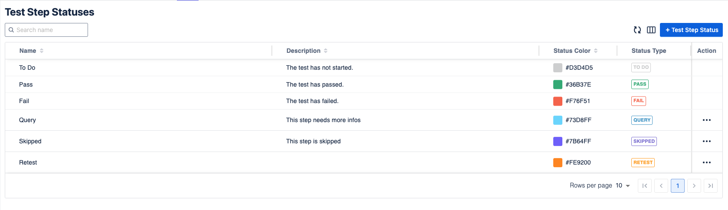The image size is (728, 210).
Task: Select page 1 in pagination
Action: point(678,186)
